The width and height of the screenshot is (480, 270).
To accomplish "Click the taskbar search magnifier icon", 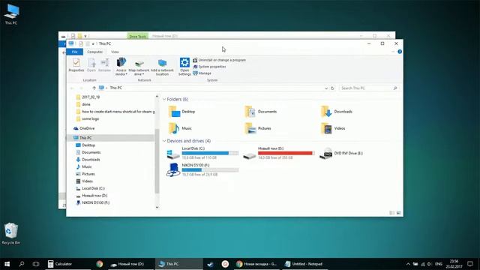I will click(22, 264).
